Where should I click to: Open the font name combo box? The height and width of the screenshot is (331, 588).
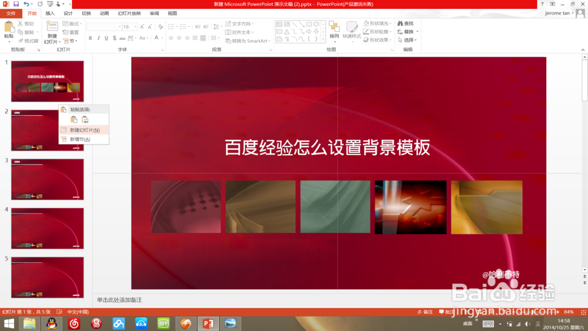[104, 26]
